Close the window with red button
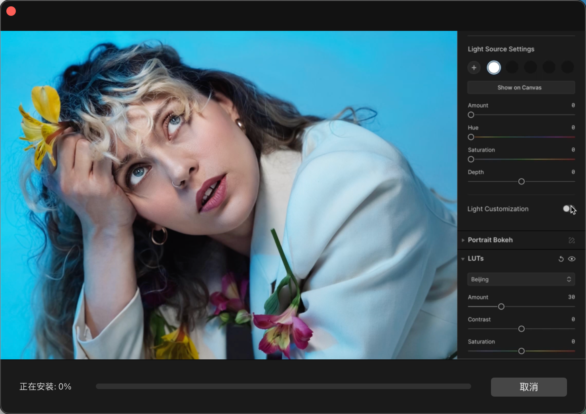The height and width of the screenshot is (414, 586). (11, 11)
